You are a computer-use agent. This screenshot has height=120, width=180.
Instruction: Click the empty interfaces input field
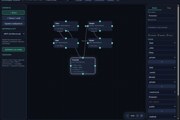(162, 31)
